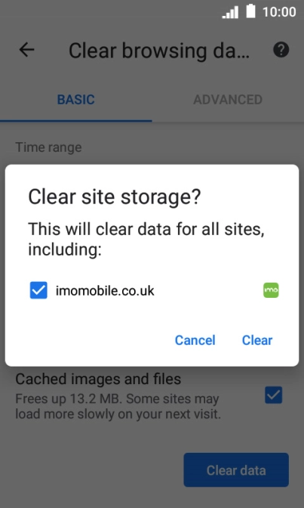Check the battery status icon

tap(251, 11)
